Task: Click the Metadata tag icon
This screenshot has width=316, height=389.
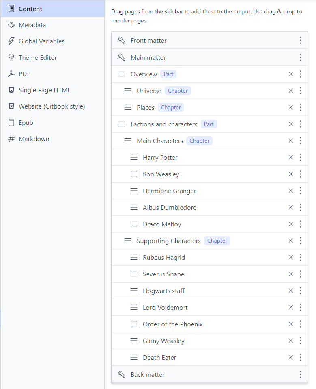Action: pos(10,25)
